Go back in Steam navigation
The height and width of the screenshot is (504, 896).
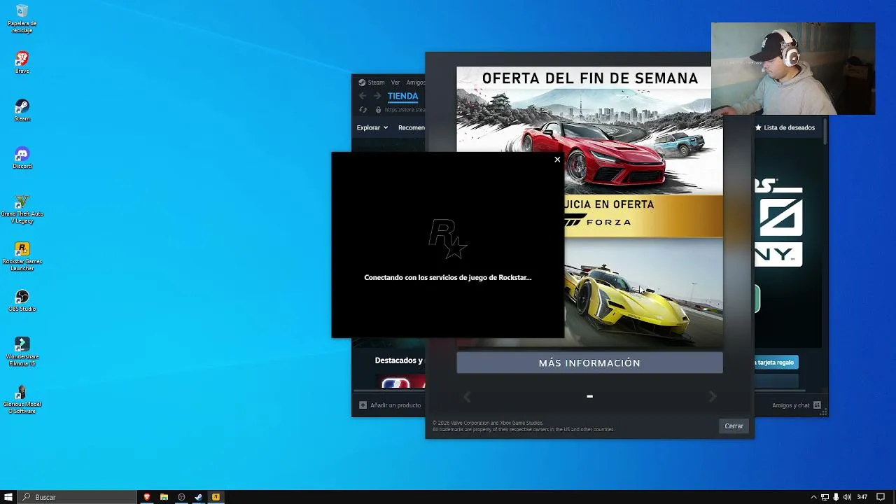pyautogui.click(x=363, y=96)
